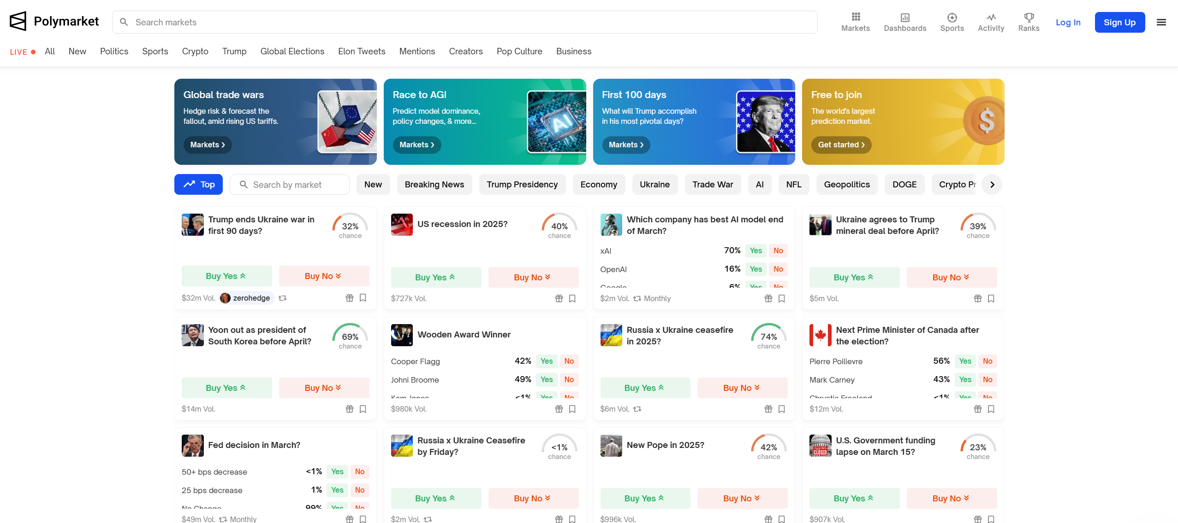Buy No on Yoon out as president
Screen dimensions: 1178x523
point(324,388)
